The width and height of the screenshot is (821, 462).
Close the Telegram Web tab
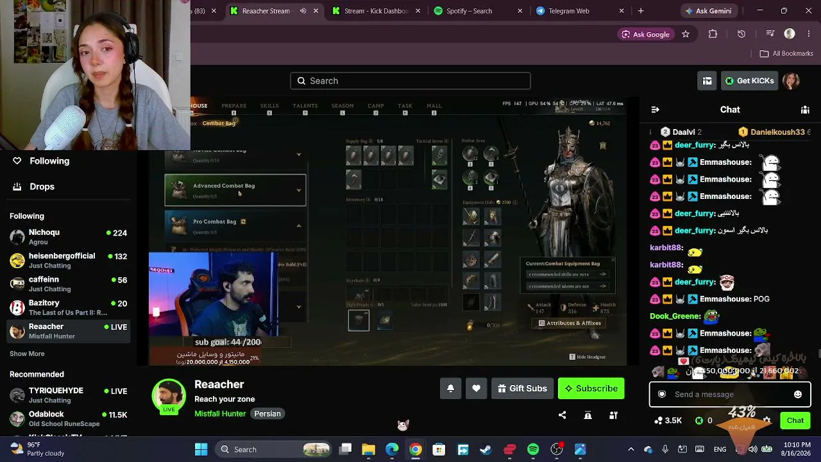click(621, 11)
